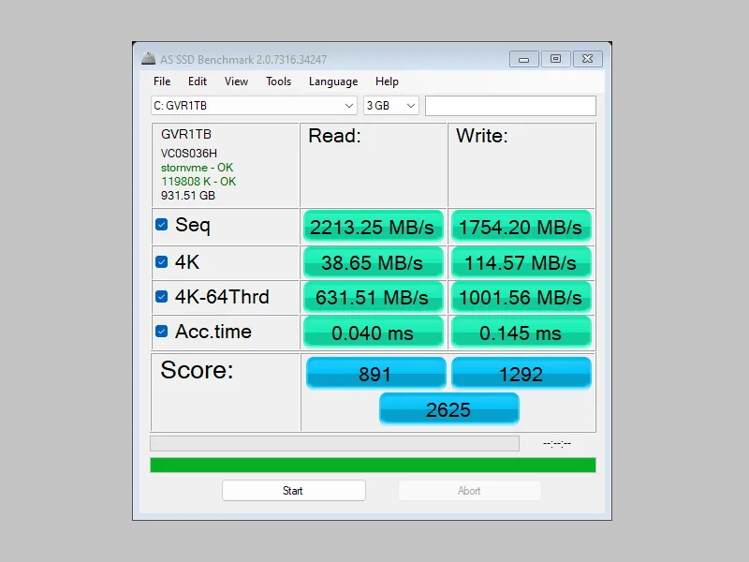The width and height of the screenshot is (749, 562).
Task: Open the Tools menu
Action: tap(277, 81)
